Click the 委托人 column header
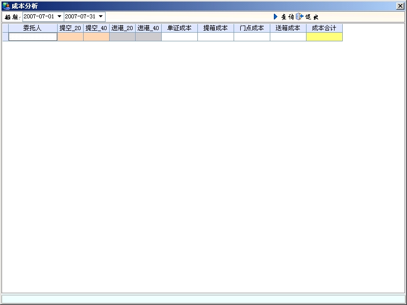The image size is (407, 305). coord(33,28)
